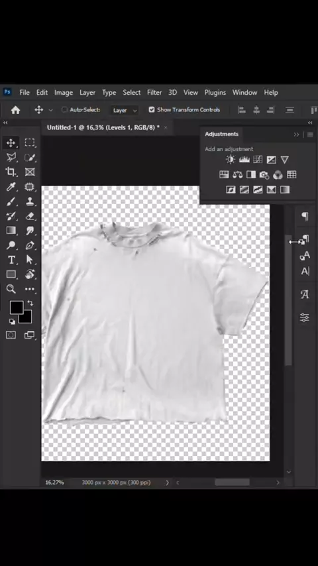
Task: Open the Adjustments panel options menu
Action: pyautogui.click(x=310, y=135)
